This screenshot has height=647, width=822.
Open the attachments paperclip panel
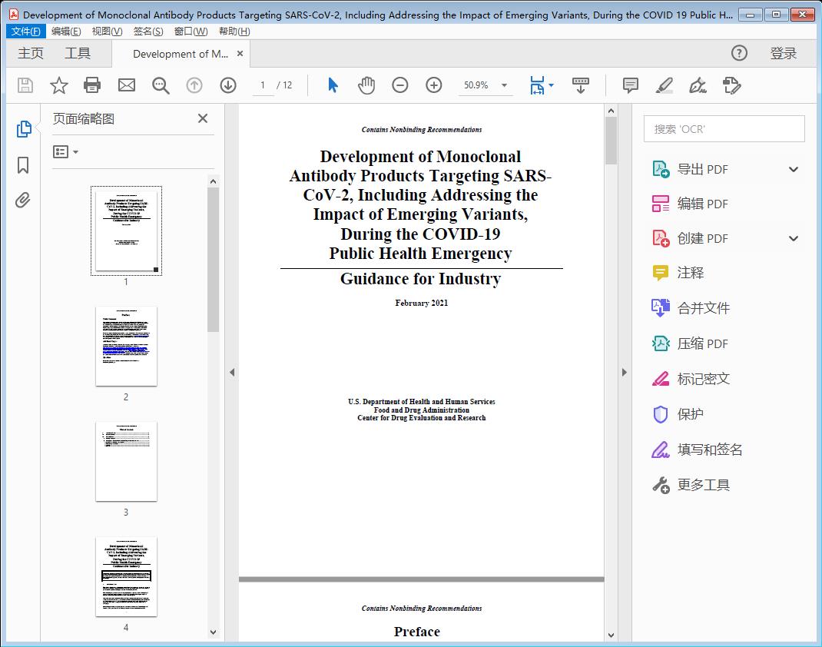[x=23, y=201]
